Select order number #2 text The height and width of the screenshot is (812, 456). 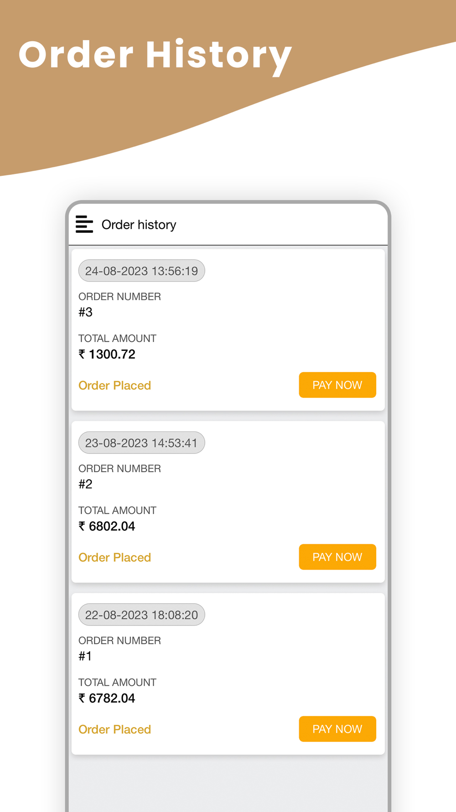point(86,484)
